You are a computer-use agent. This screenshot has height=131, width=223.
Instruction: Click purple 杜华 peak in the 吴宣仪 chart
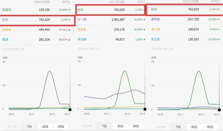click(49, 71)
